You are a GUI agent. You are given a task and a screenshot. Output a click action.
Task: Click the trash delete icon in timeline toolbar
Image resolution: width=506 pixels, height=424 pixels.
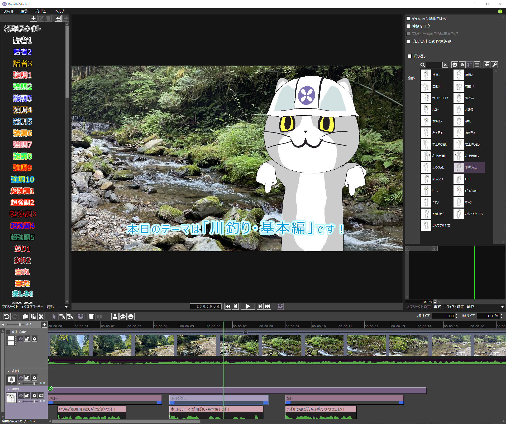click(x=91, y=317)
